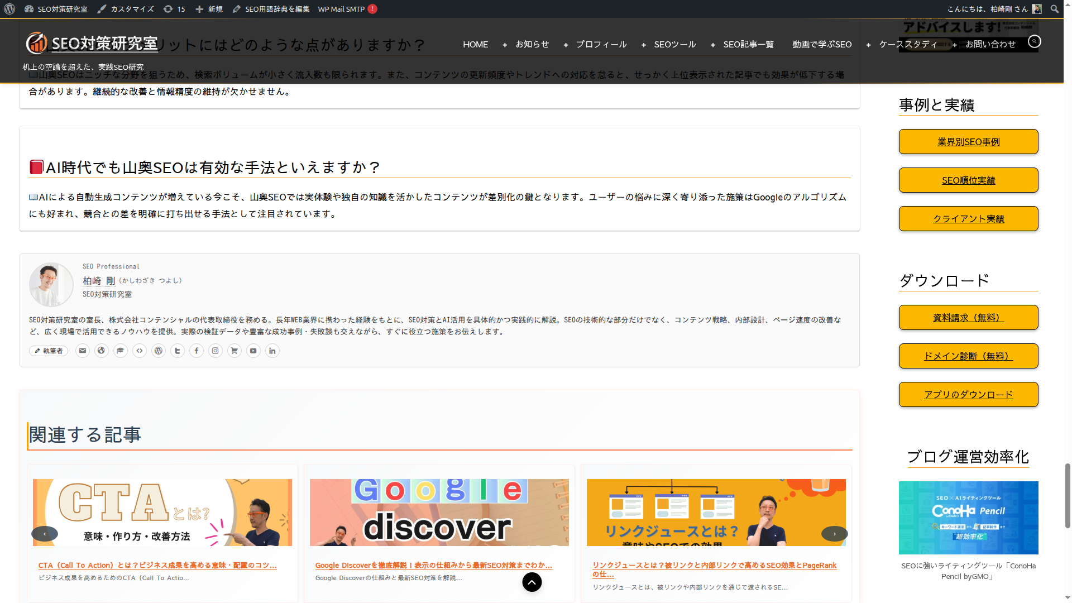Click the next arrow on related articles carousel

point(834,533)
